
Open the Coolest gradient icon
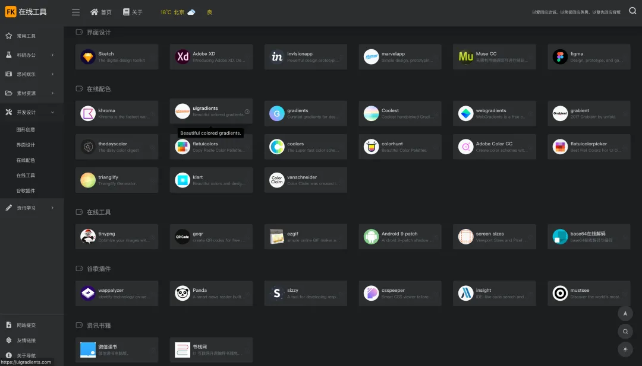pyautogui.click(x=372, y=113)
